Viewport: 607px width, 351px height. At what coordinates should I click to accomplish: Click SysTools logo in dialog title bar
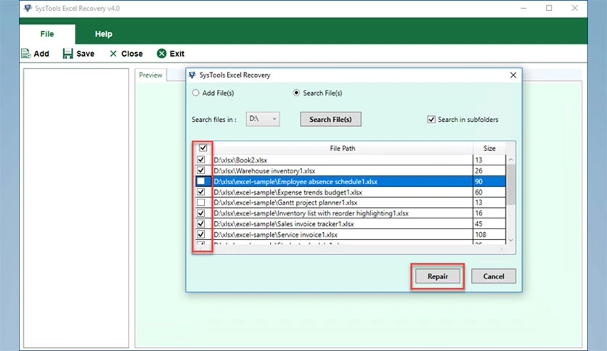[192, 75]
